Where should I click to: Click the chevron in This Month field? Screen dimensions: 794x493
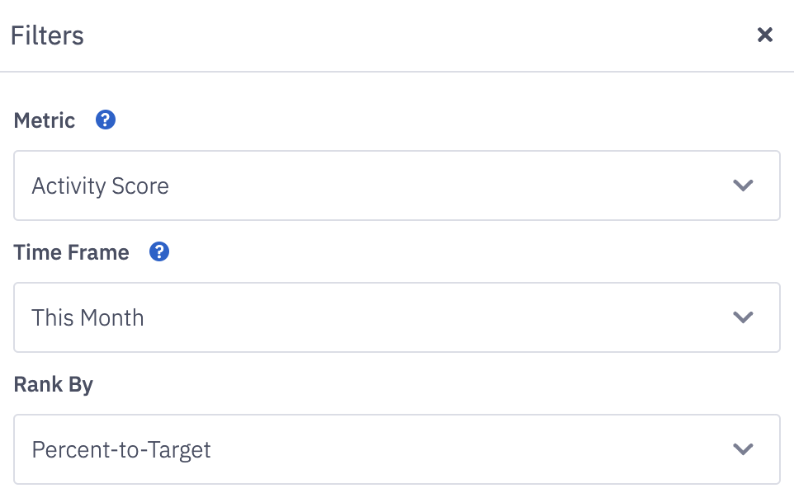[x=743, y=317]
